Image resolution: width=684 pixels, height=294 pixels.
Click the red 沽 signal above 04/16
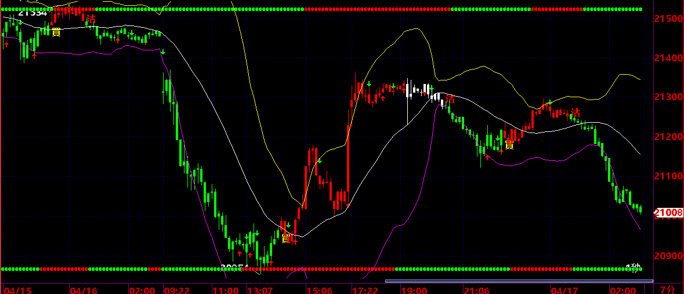tap(91, 19)
